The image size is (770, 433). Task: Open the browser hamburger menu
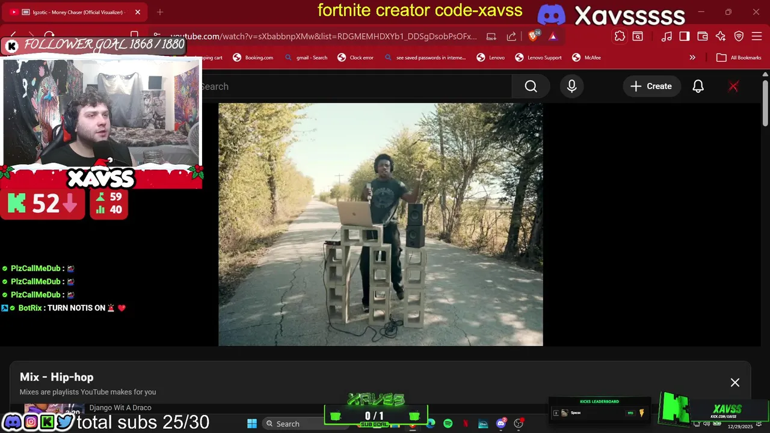pos(757,36)
